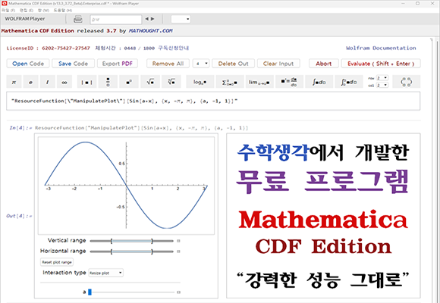The height and width of the screenshot is (303, 440).
Task: Insert the limit template
Action: (259, 82)
